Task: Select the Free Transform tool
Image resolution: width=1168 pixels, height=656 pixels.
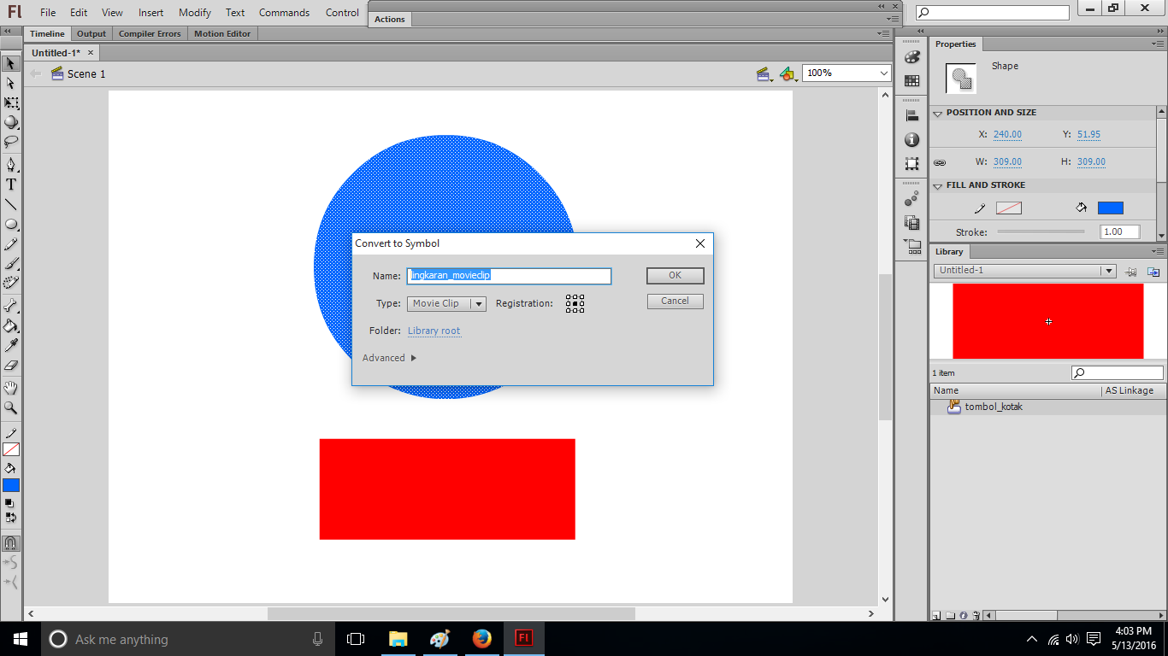Action: point(11,102)
